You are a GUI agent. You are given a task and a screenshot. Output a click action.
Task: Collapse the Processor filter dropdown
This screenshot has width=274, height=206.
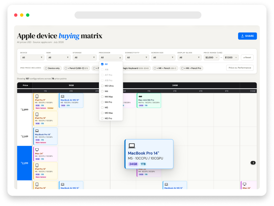[111, 57]
